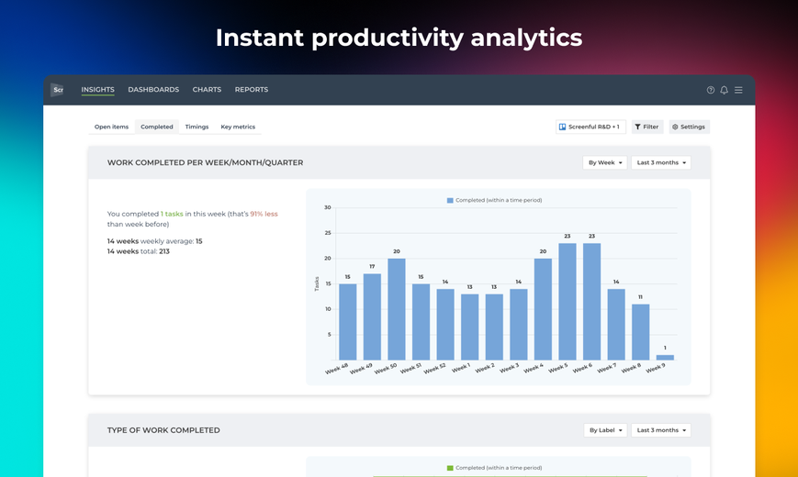Click the Week 49 bar
The height and width of the screenshot is (477, 798).
[372, 316]
